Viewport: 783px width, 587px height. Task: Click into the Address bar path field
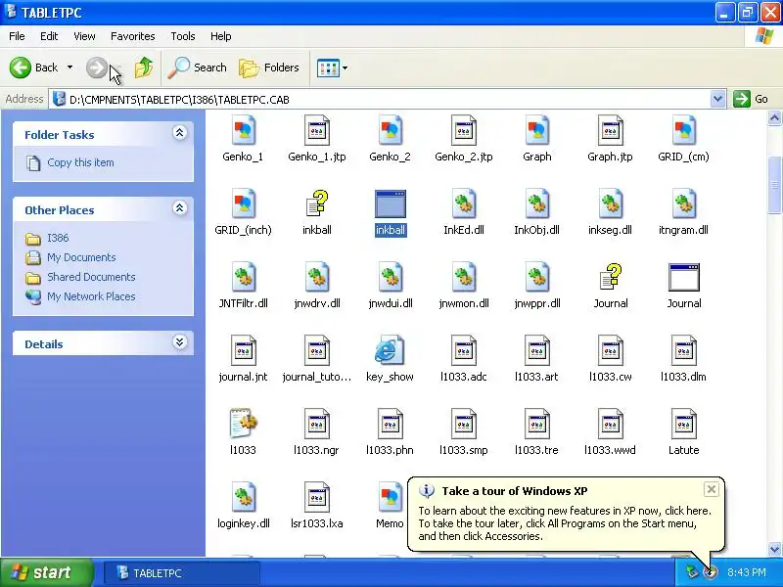pos(380,100)
